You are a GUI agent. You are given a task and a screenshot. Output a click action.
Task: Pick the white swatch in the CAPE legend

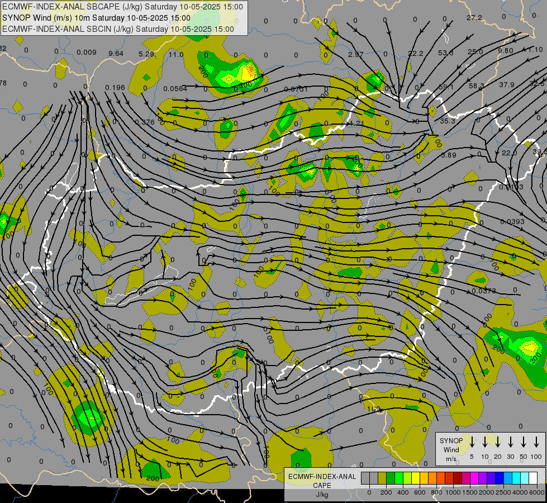(x=533, y=478)
